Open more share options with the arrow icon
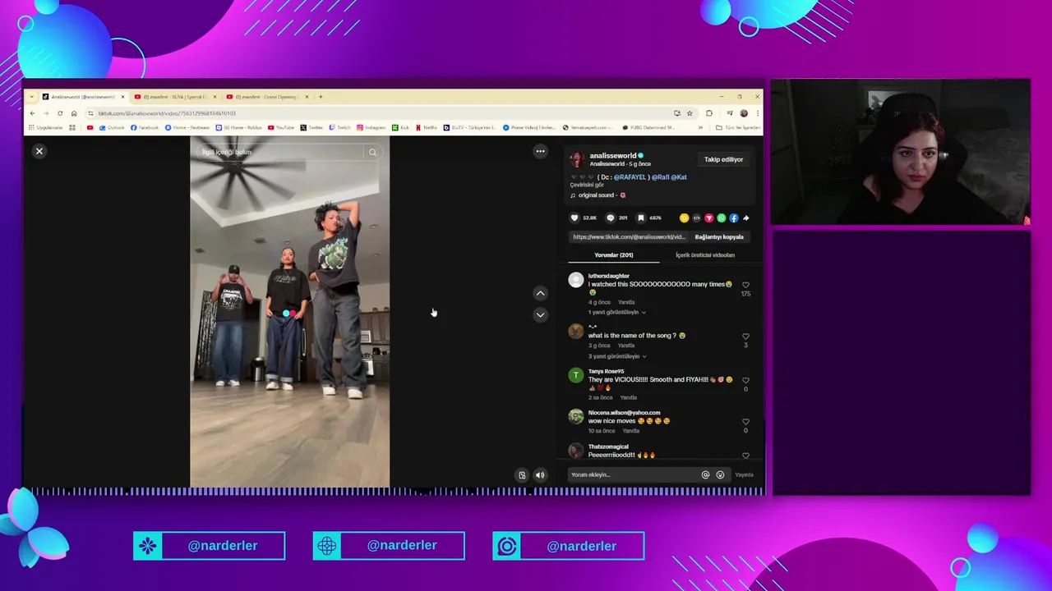The width and height of the screenshot is (1052, 591). pyautogui.click(x=745, y=218)
